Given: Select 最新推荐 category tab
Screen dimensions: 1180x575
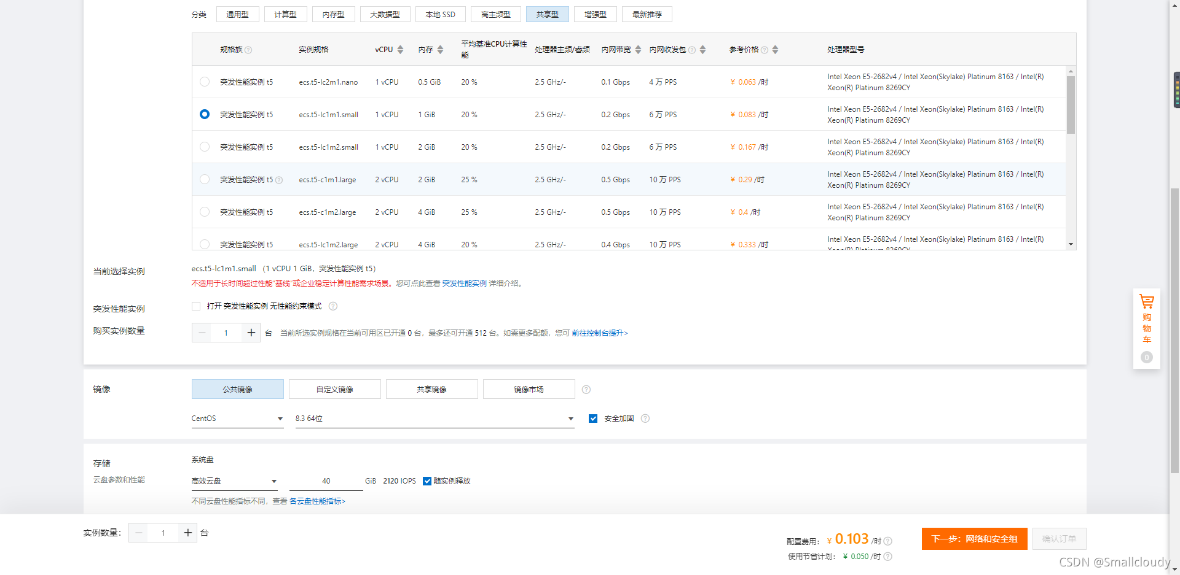Looking at the screenshot, I should pyautogui.click(x=647, y=14).
